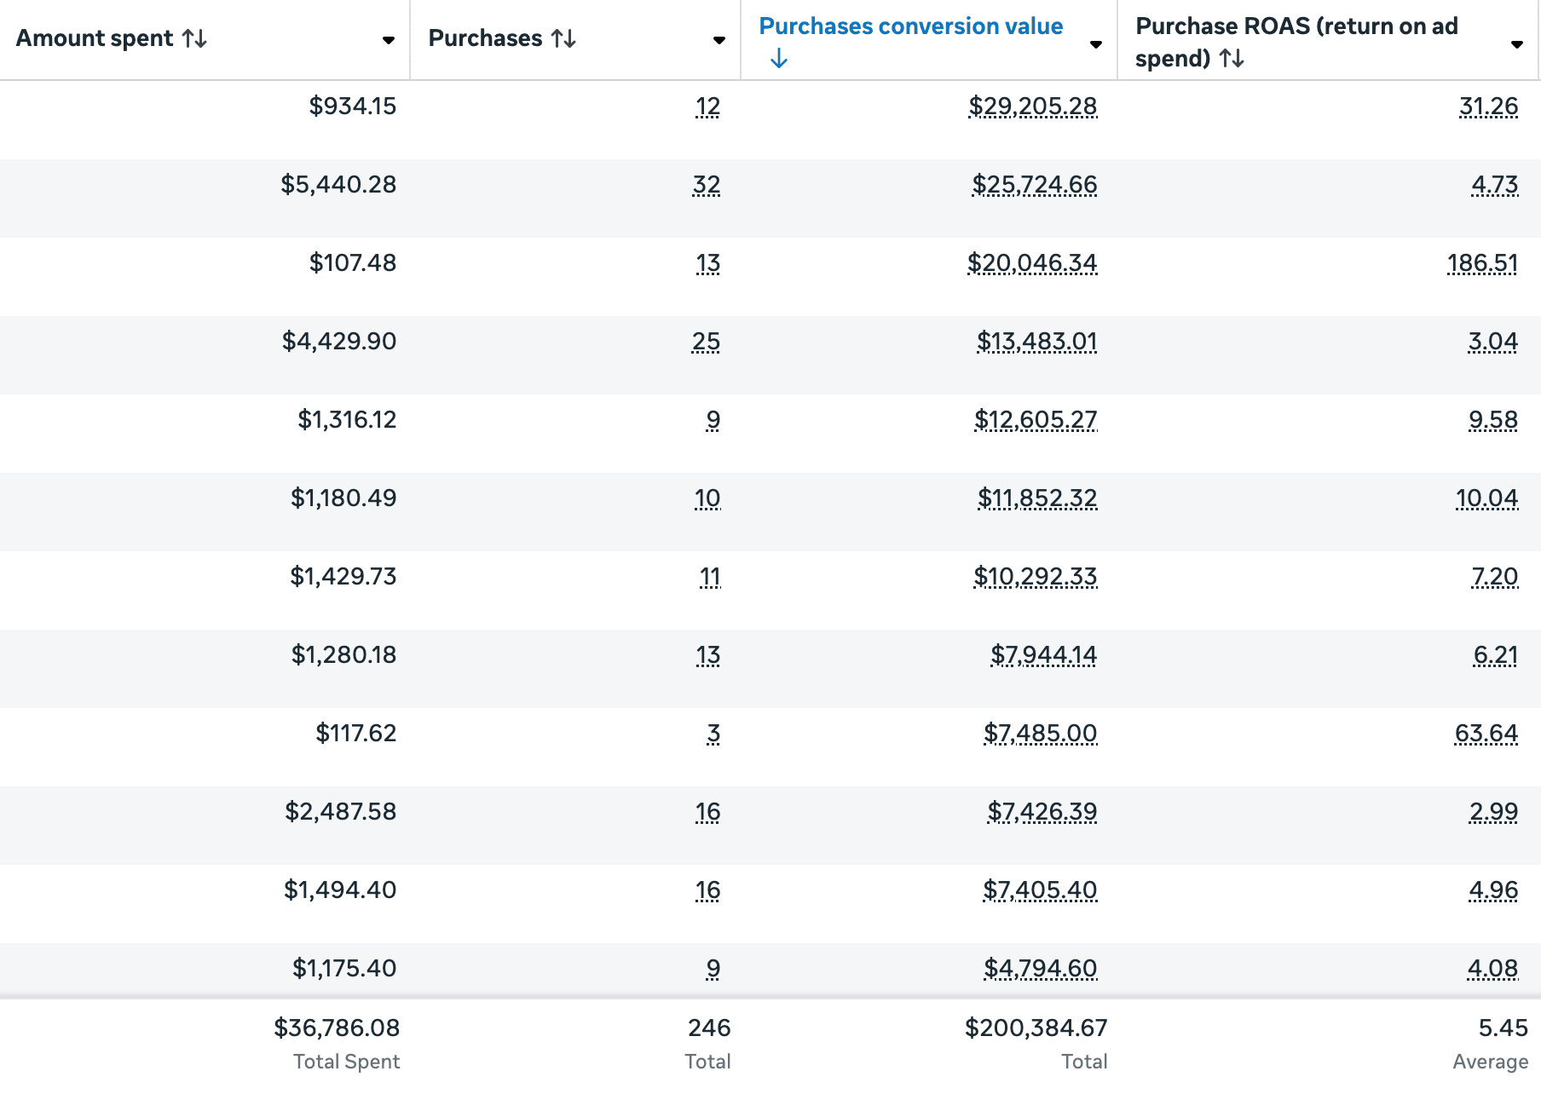The image size is (1541, 1094).
Task: Open the $7,485.00 conversion value link
Action: pyautogui.click(x=1040, y=734)
